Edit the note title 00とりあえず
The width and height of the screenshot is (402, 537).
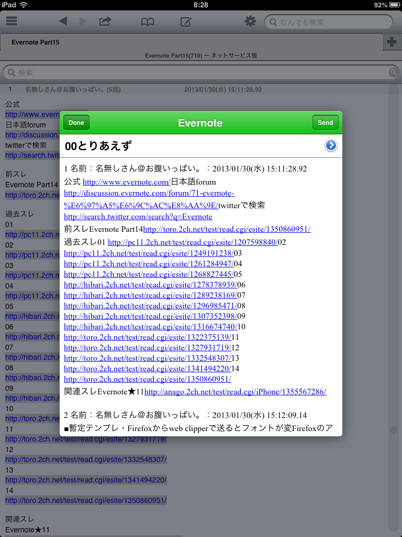(x=98, y=146)
